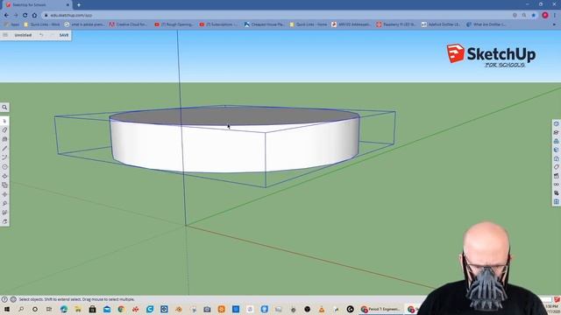Open the Windows Start menu
The width and height of the screenshot is (561, 315).
click(x=7, y=309)
